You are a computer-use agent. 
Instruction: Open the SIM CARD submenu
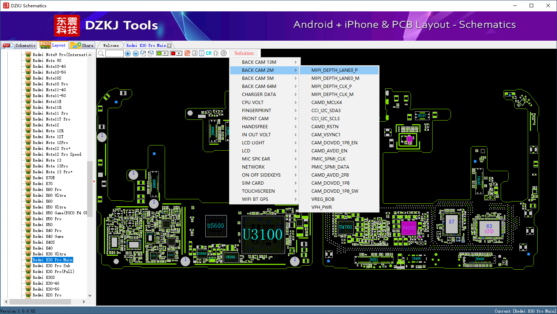point(265,183)
